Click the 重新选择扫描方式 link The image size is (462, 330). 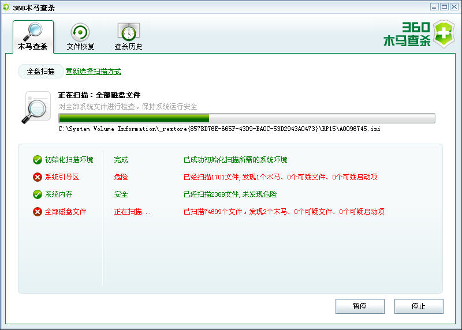pyautogui.click(x=94, y=72)
